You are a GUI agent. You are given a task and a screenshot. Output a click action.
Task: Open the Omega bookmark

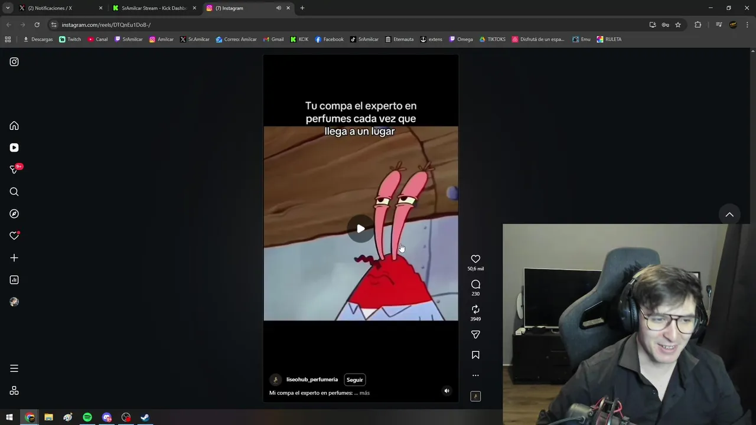(461, 40)
